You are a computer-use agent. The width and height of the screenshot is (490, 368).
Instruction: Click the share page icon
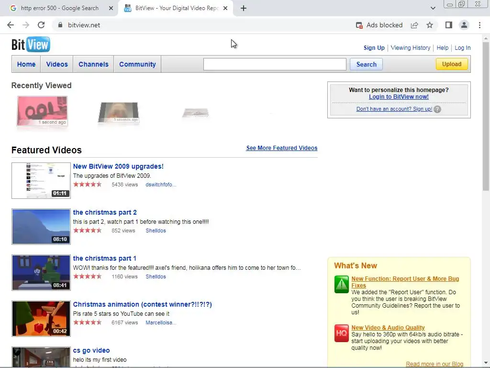click(x=414, y=25)
